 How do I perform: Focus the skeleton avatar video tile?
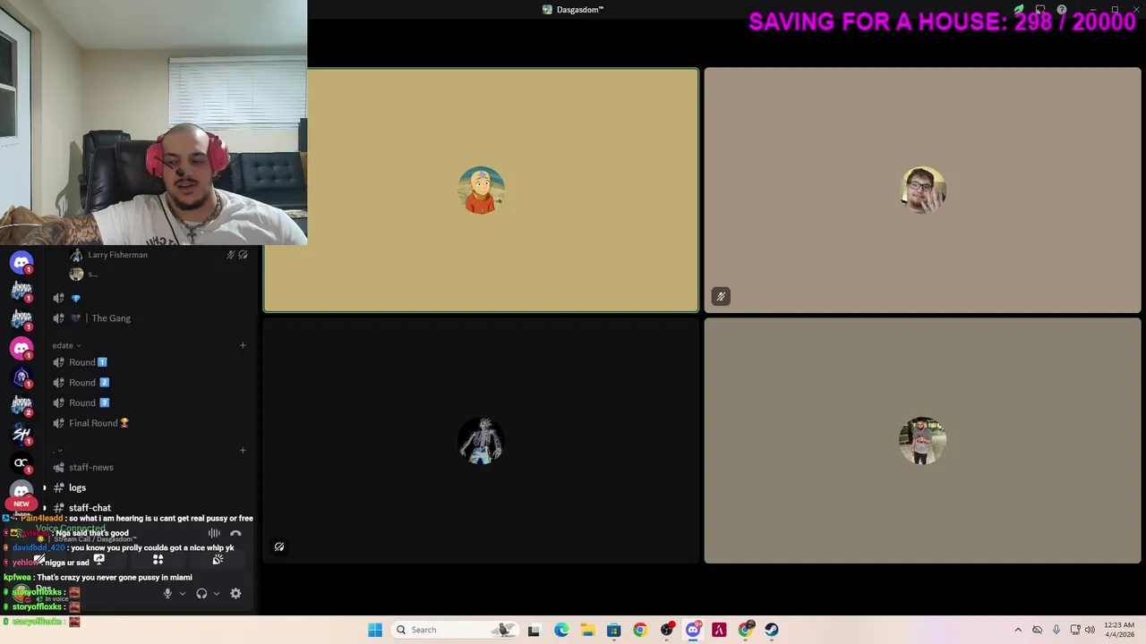481,441
